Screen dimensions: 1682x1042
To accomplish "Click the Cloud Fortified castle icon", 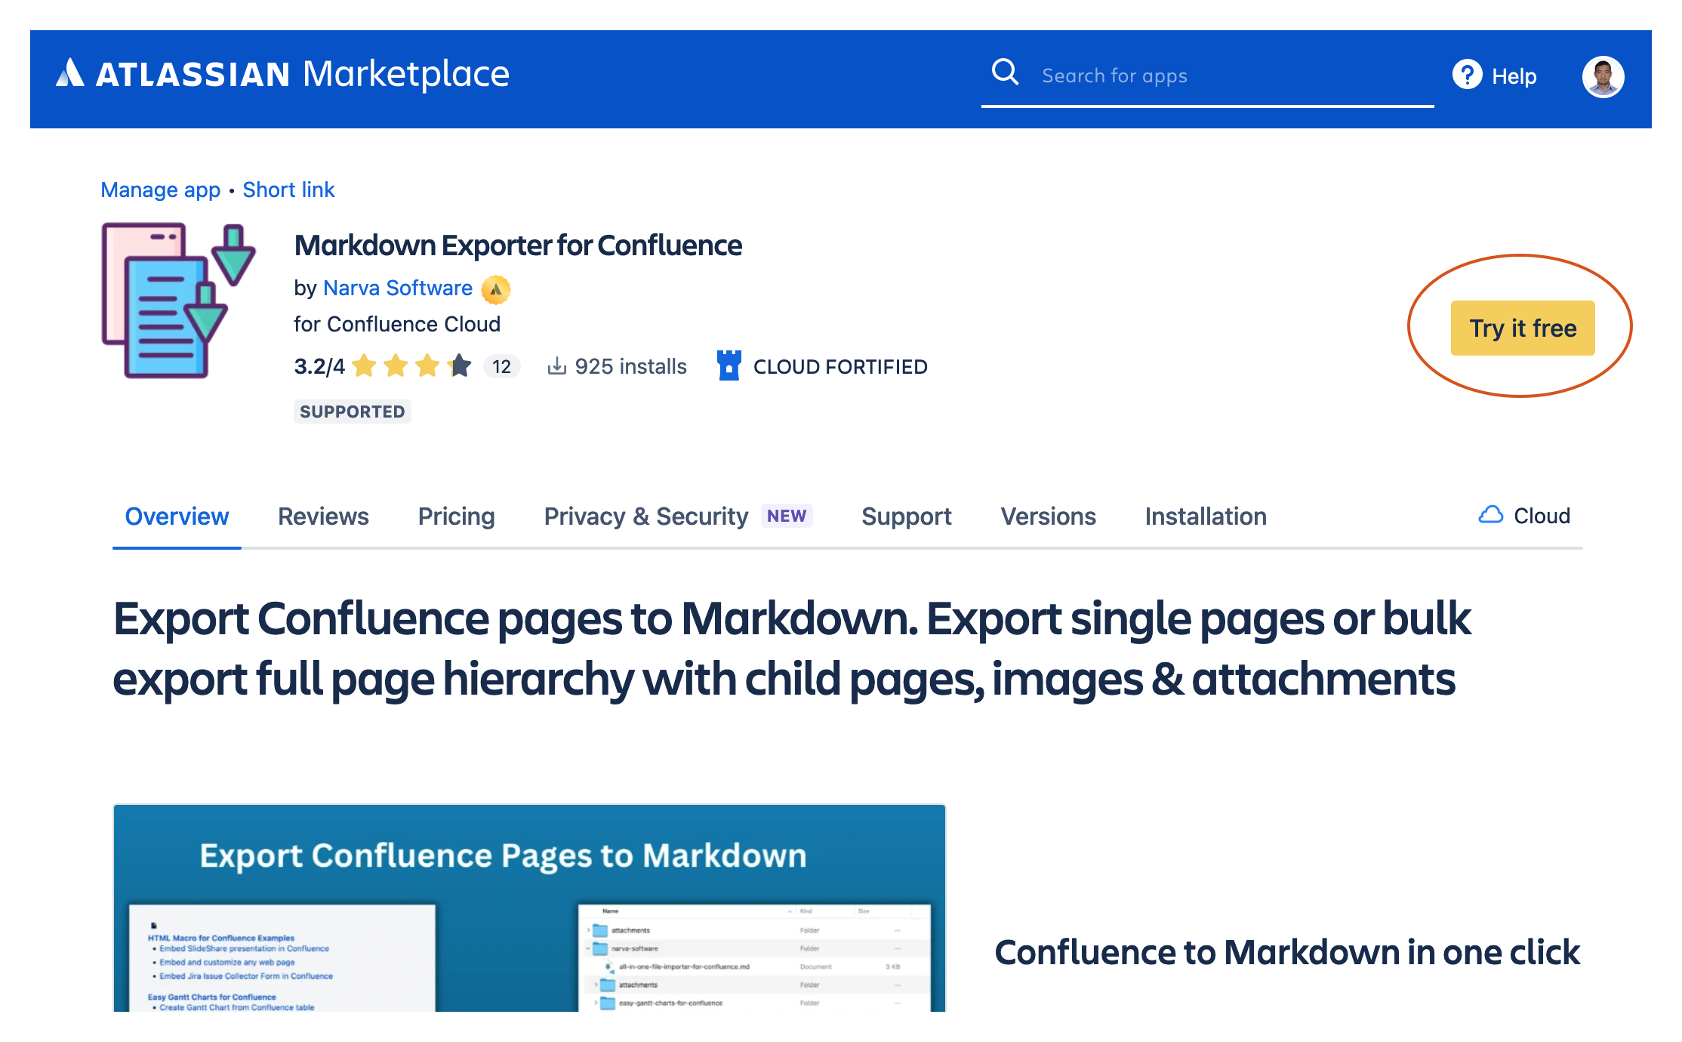I will 729,365.
